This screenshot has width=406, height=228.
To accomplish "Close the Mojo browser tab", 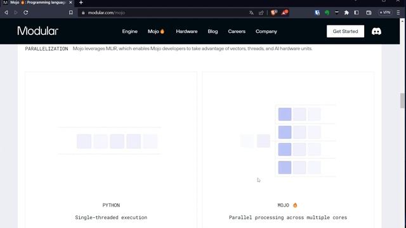I will pos(70,3).
